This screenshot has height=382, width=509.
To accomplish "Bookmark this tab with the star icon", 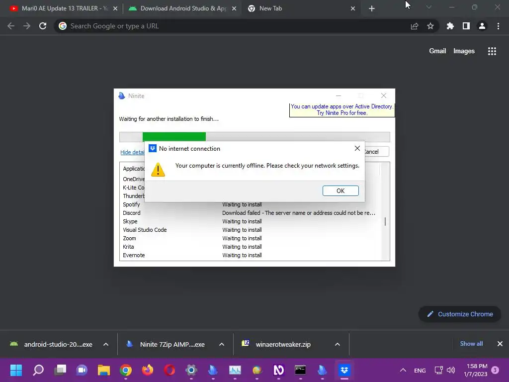I will coord(430,26).
